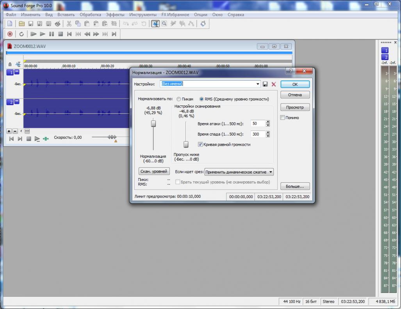Increase the Время атаки stepper value
The image size is (401, 309).
(x=268, y=122)
